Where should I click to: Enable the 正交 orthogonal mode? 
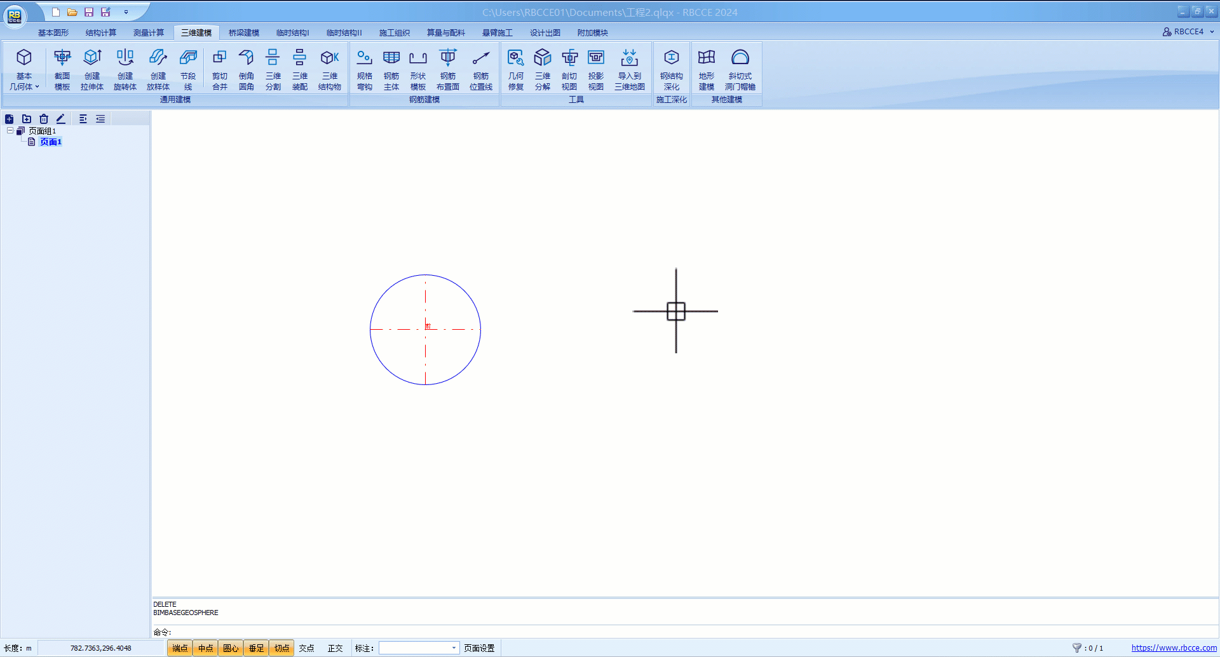tap(335, 648)
